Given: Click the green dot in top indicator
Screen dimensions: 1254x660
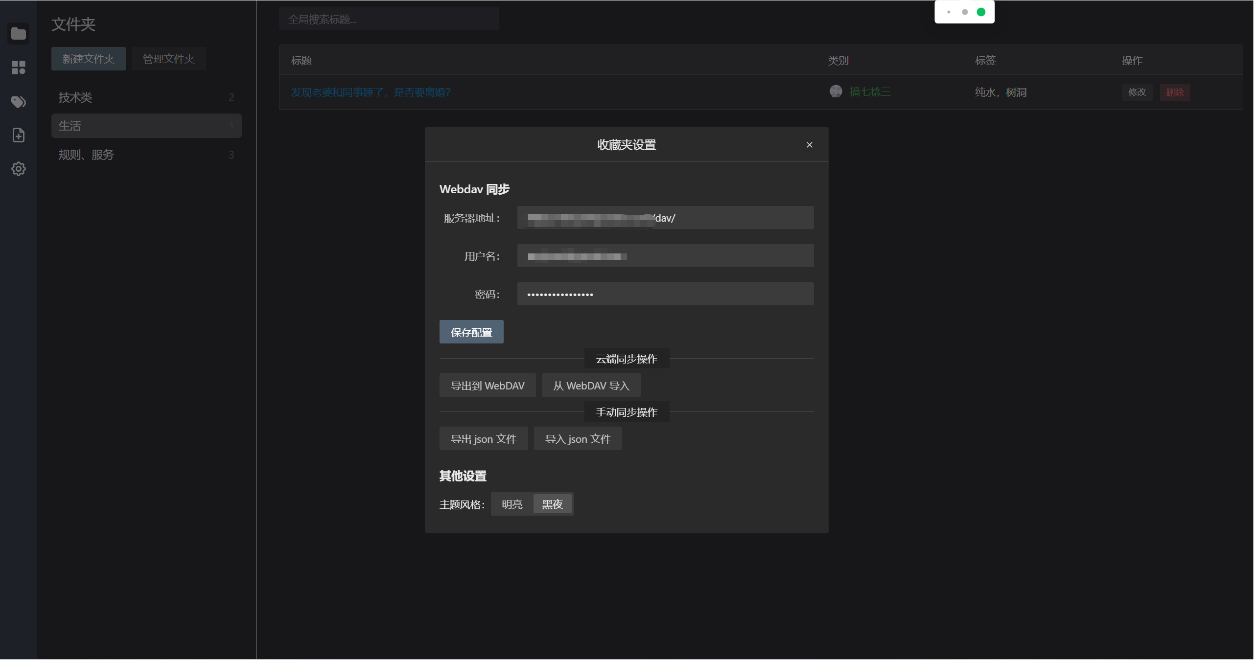Looking at the screenshot, I should [981, 12].
